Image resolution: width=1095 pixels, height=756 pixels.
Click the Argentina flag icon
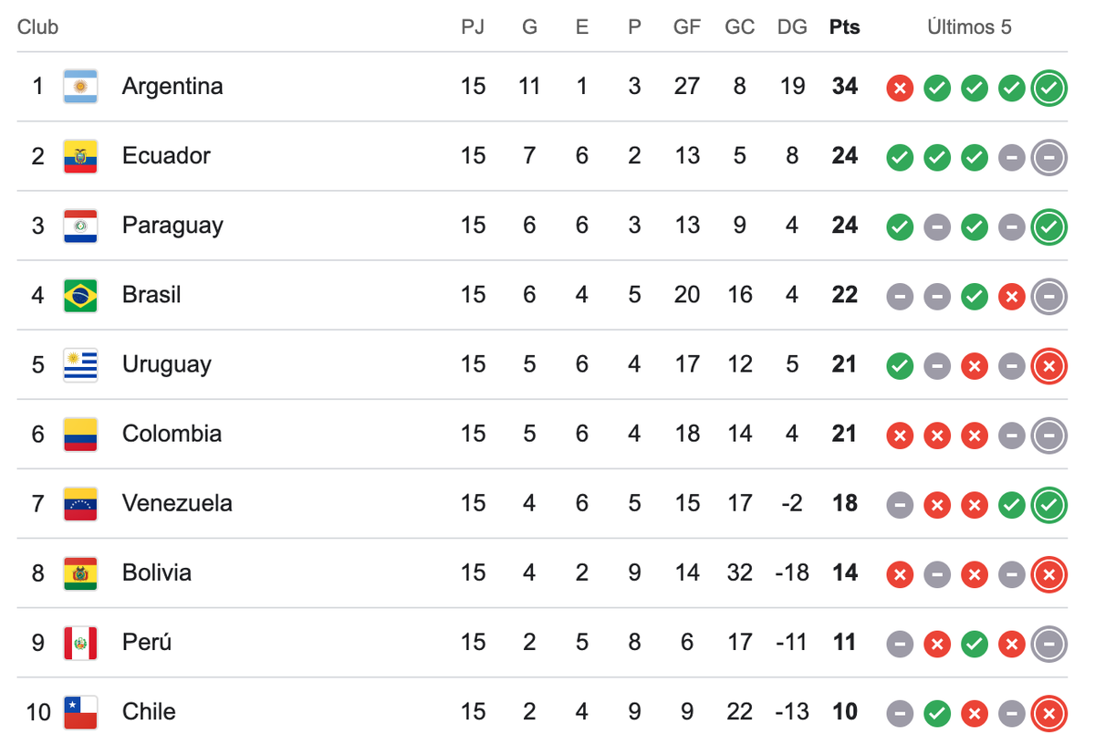click(80, 87)
